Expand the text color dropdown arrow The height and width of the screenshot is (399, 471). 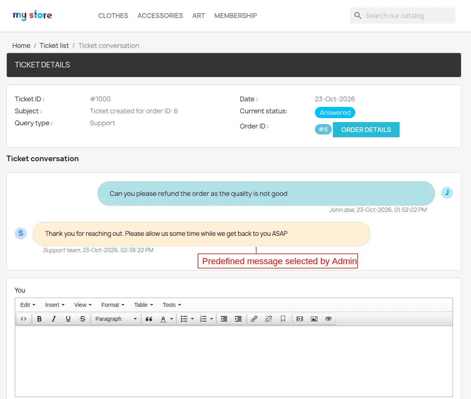coord(172,319)
